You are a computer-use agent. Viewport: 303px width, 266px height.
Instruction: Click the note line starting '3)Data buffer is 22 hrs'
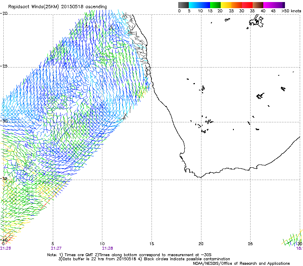pyautogui.click(x=144, y=259)
